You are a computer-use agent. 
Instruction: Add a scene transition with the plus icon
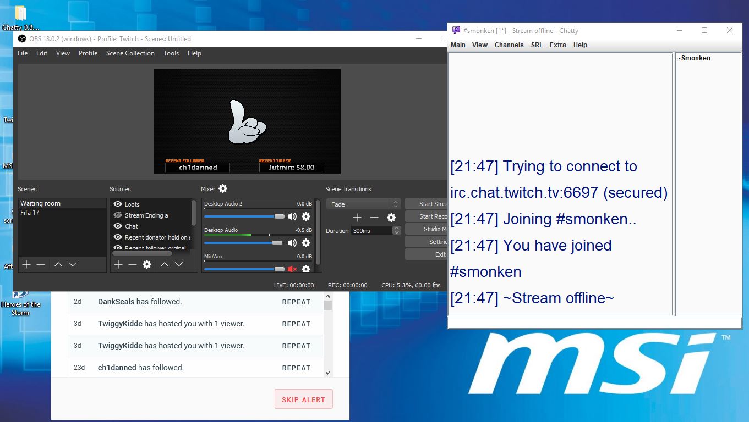pyautogui.click(x=357, y=218)
